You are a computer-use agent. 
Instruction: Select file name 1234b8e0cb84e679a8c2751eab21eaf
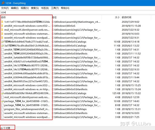coord(27,42)
